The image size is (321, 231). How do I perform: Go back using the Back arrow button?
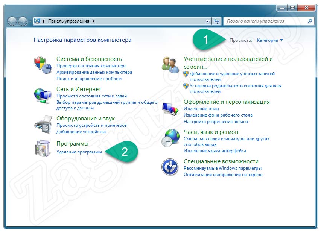click(x=13, y=21)
